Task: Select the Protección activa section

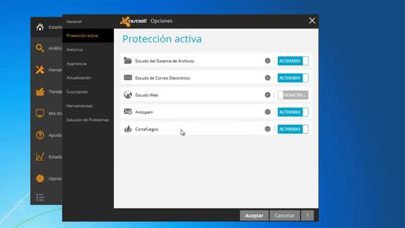Action: coord(88,35)
